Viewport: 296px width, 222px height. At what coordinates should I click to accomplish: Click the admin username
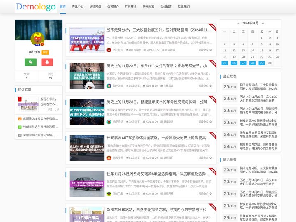[35, 52]
